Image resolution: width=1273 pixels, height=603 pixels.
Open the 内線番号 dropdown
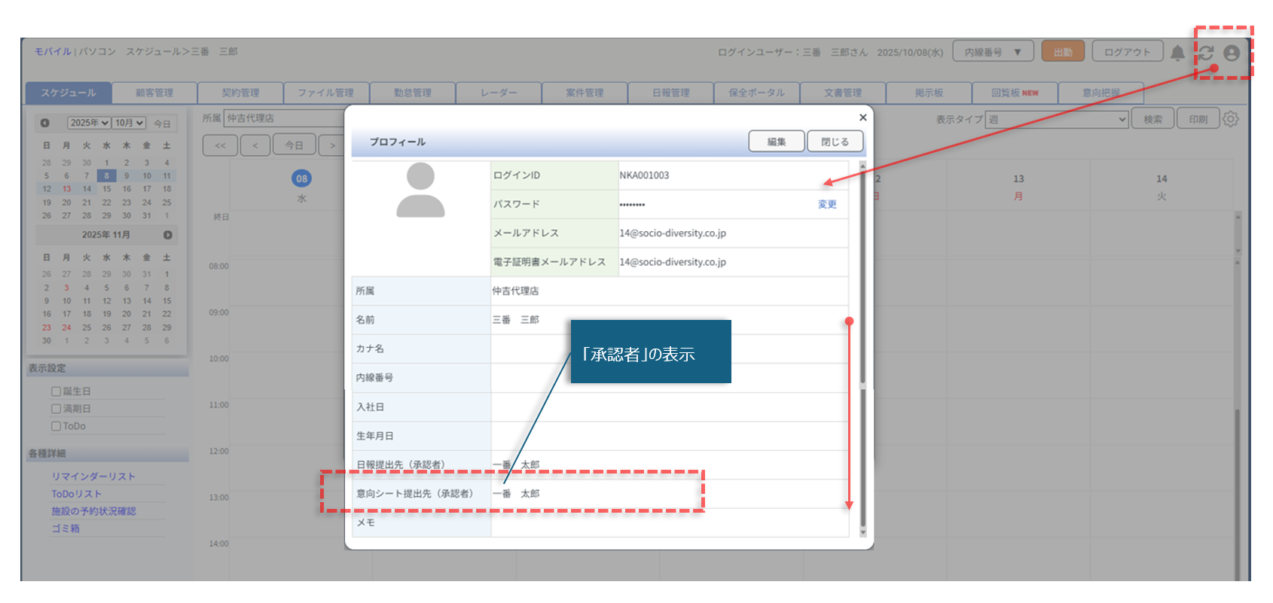click(992, 52)
